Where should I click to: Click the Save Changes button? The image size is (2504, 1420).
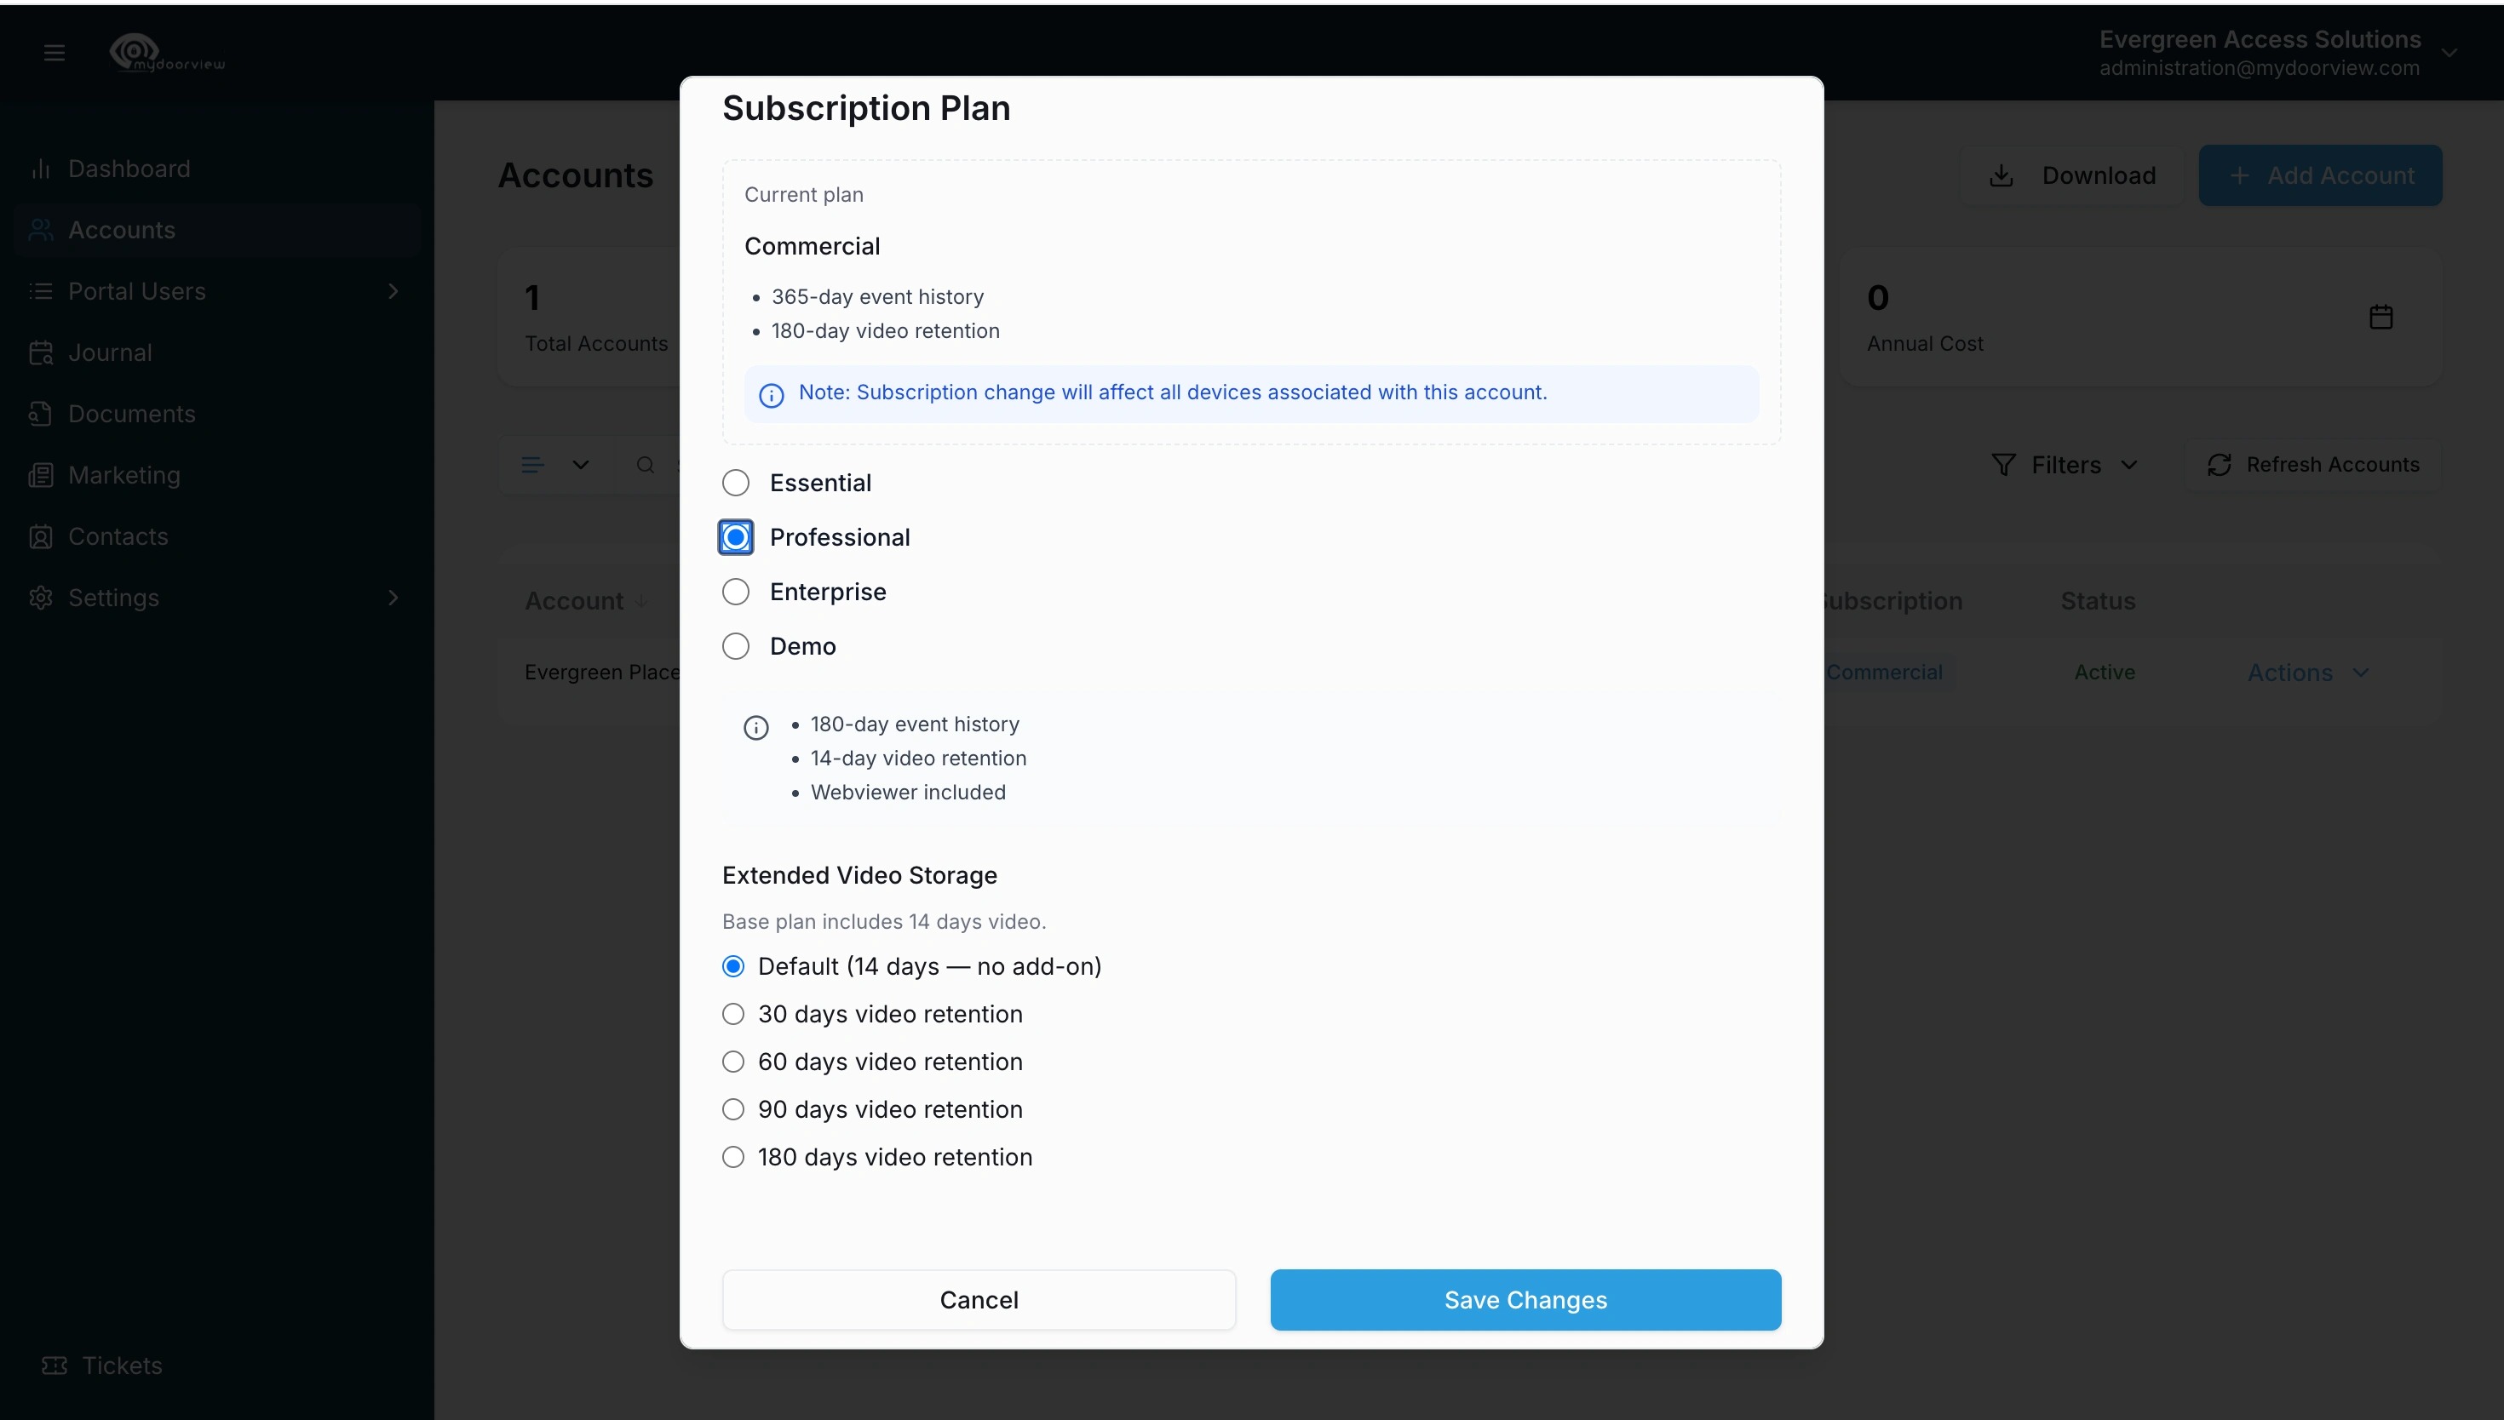[x=1525, y=1299]
